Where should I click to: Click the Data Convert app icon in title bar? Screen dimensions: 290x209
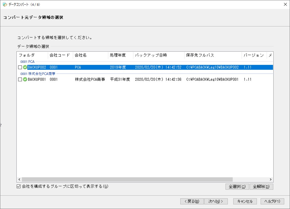tap(5, 5)
